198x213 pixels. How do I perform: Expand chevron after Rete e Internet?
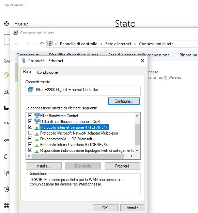point(135,44)
